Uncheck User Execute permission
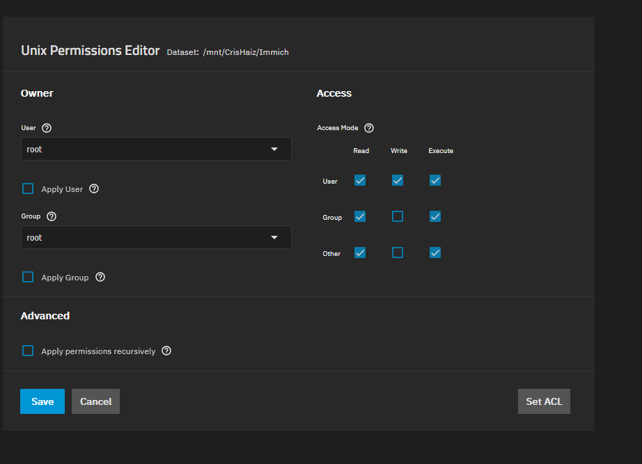The width and height of the screenshot is (642, 464). click(x=435, y=180)
